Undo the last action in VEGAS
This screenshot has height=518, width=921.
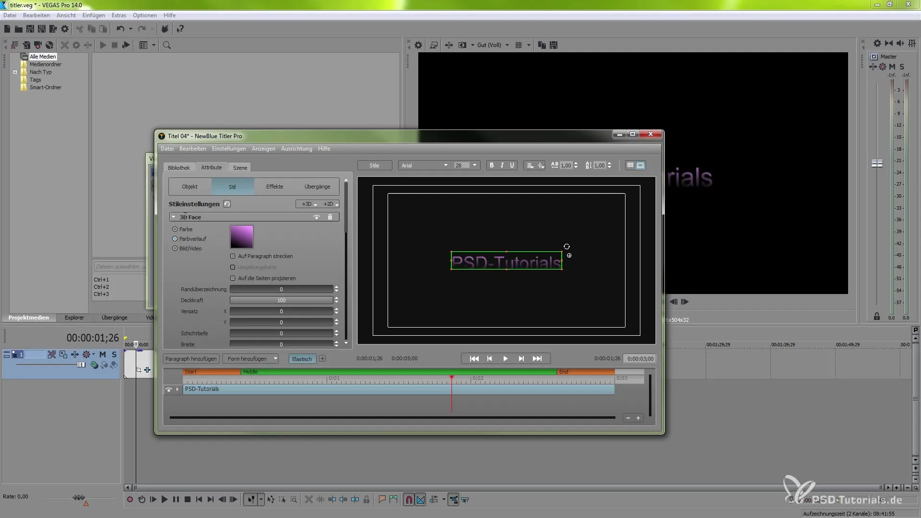point(120,29)
